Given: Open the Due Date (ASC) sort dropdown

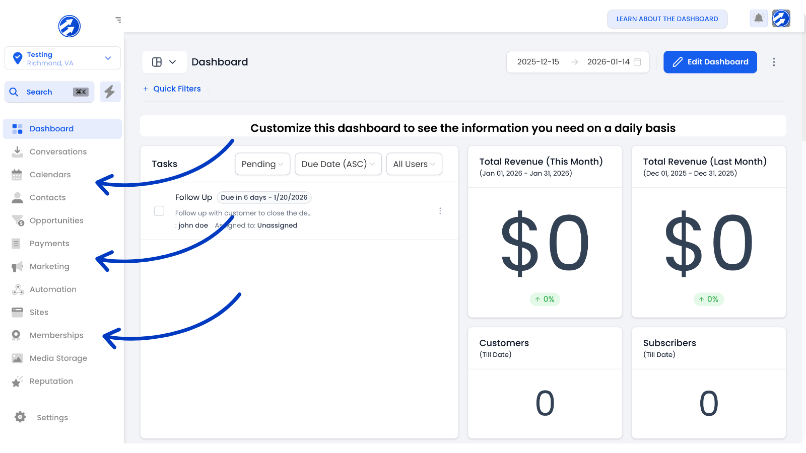Looking at the screenshot, I should click(x=338, y=164).
